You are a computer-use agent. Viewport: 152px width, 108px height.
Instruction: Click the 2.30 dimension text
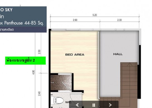click(119, 20)
